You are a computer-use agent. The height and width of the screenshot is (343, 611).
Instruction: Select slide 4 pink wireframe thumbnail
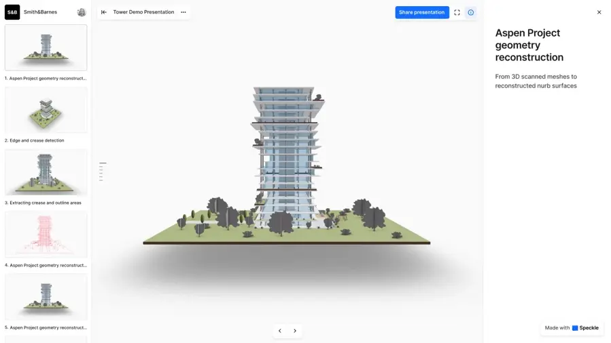click(46, 235)
